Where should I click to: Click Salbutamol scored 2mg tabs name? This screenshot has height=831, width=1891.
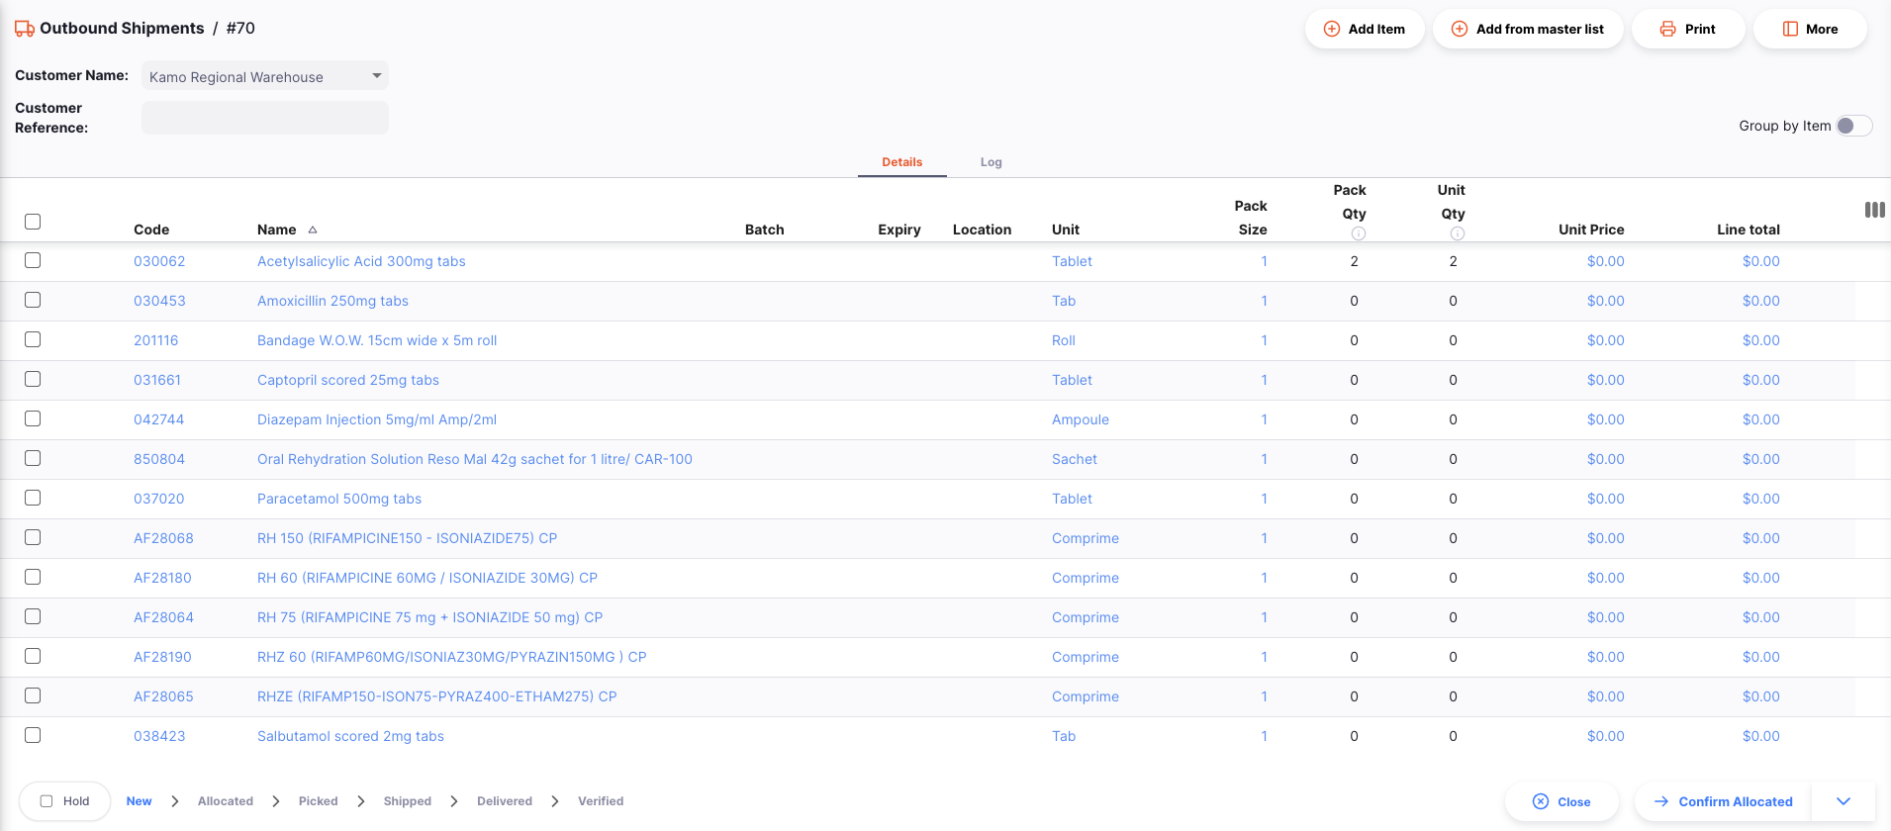(350, 736)
